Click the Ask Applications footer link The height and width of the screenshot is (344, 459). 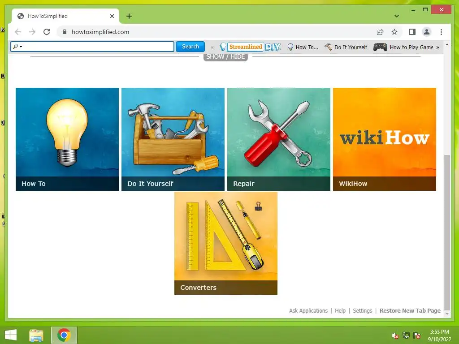308,311
